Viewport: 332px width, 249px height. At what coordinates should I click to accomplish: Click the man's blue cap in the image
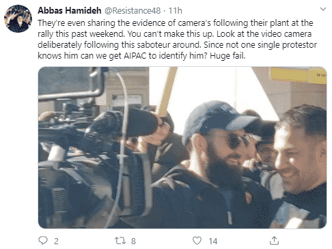pyautogui.click(x=219, y=119)
